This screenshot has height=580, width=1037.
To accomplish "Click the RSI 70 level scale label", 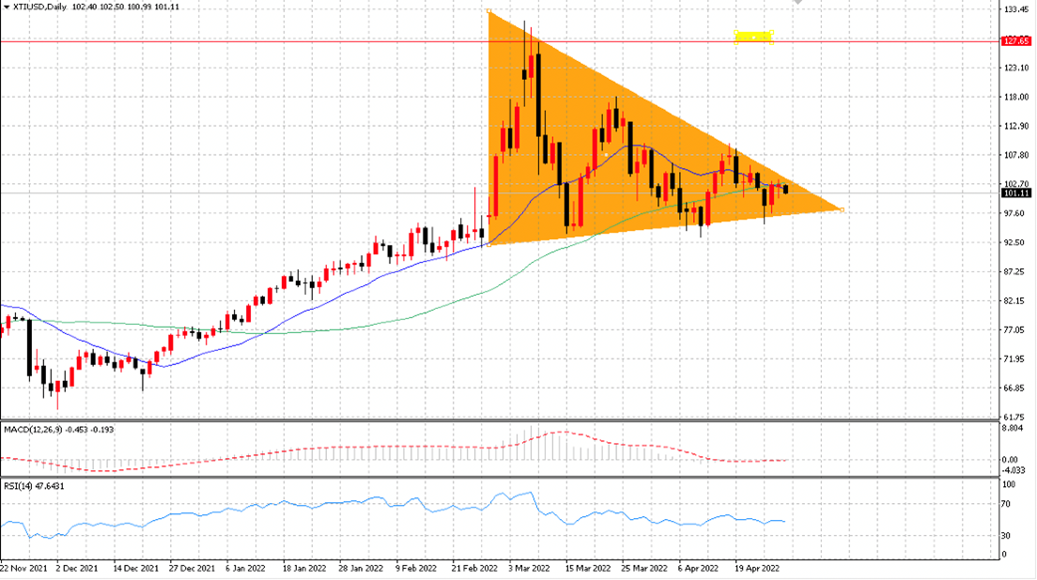I will point(1007,504).
